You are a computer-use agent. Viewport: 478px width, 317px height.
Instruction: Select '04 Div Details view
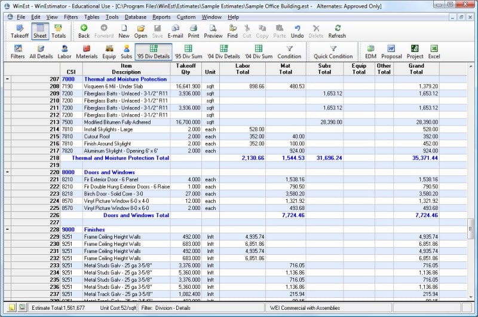[223, 52]
